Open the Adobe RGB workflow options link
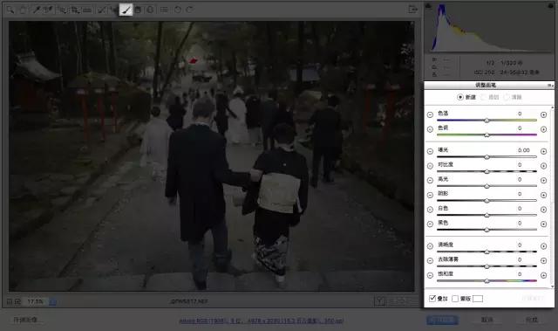558x331 pixels. 262,321
